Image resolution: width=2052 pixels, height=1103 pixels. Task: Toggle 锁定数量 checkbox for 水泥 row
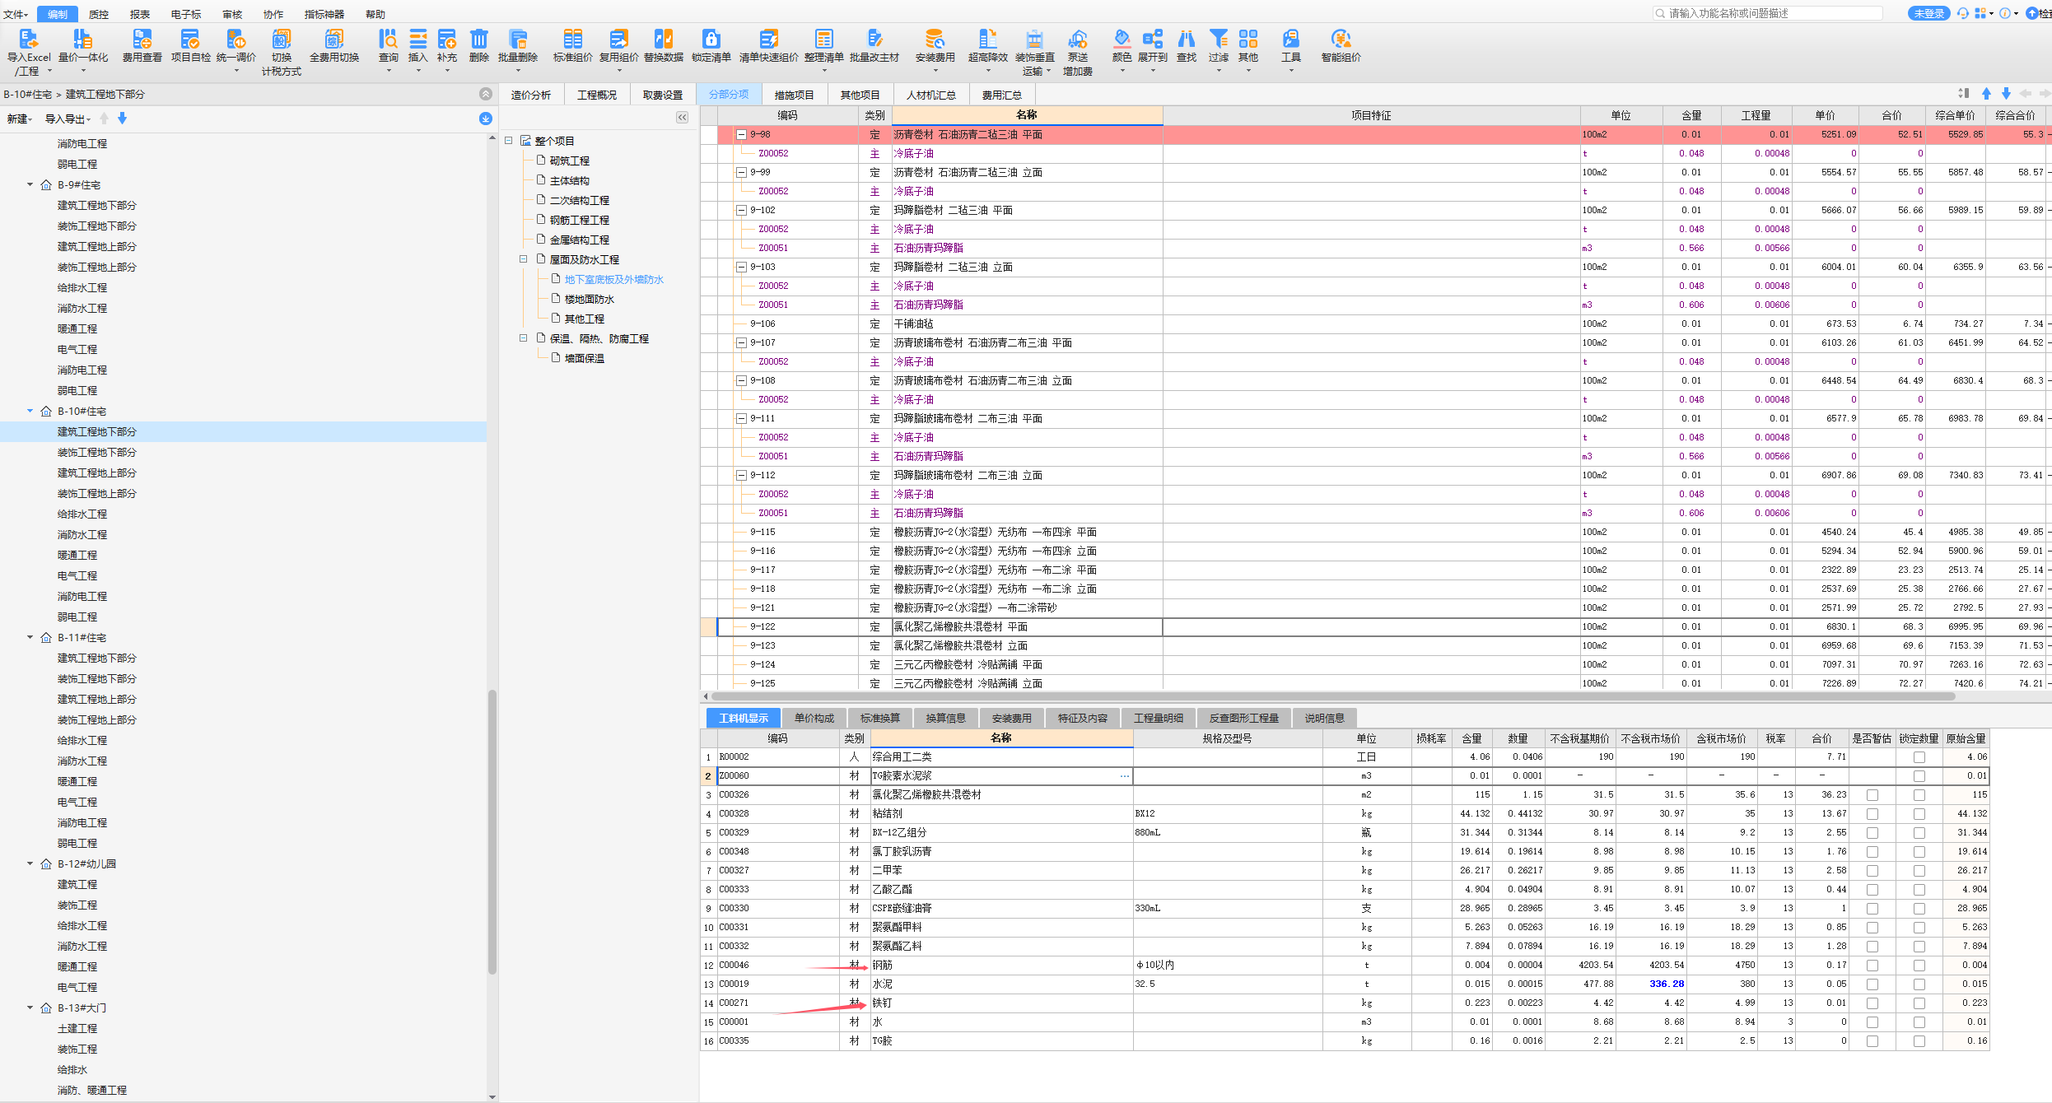[1919, 984]
